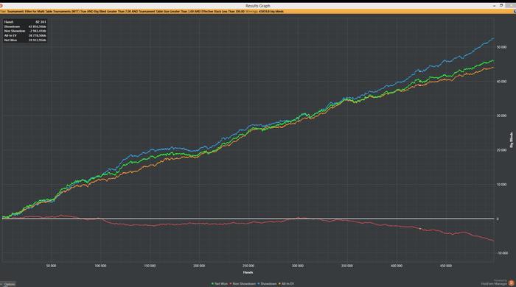
Task: Click the 30 000 y-axis label
Action: pyautogui.click(x=501, y=116)
